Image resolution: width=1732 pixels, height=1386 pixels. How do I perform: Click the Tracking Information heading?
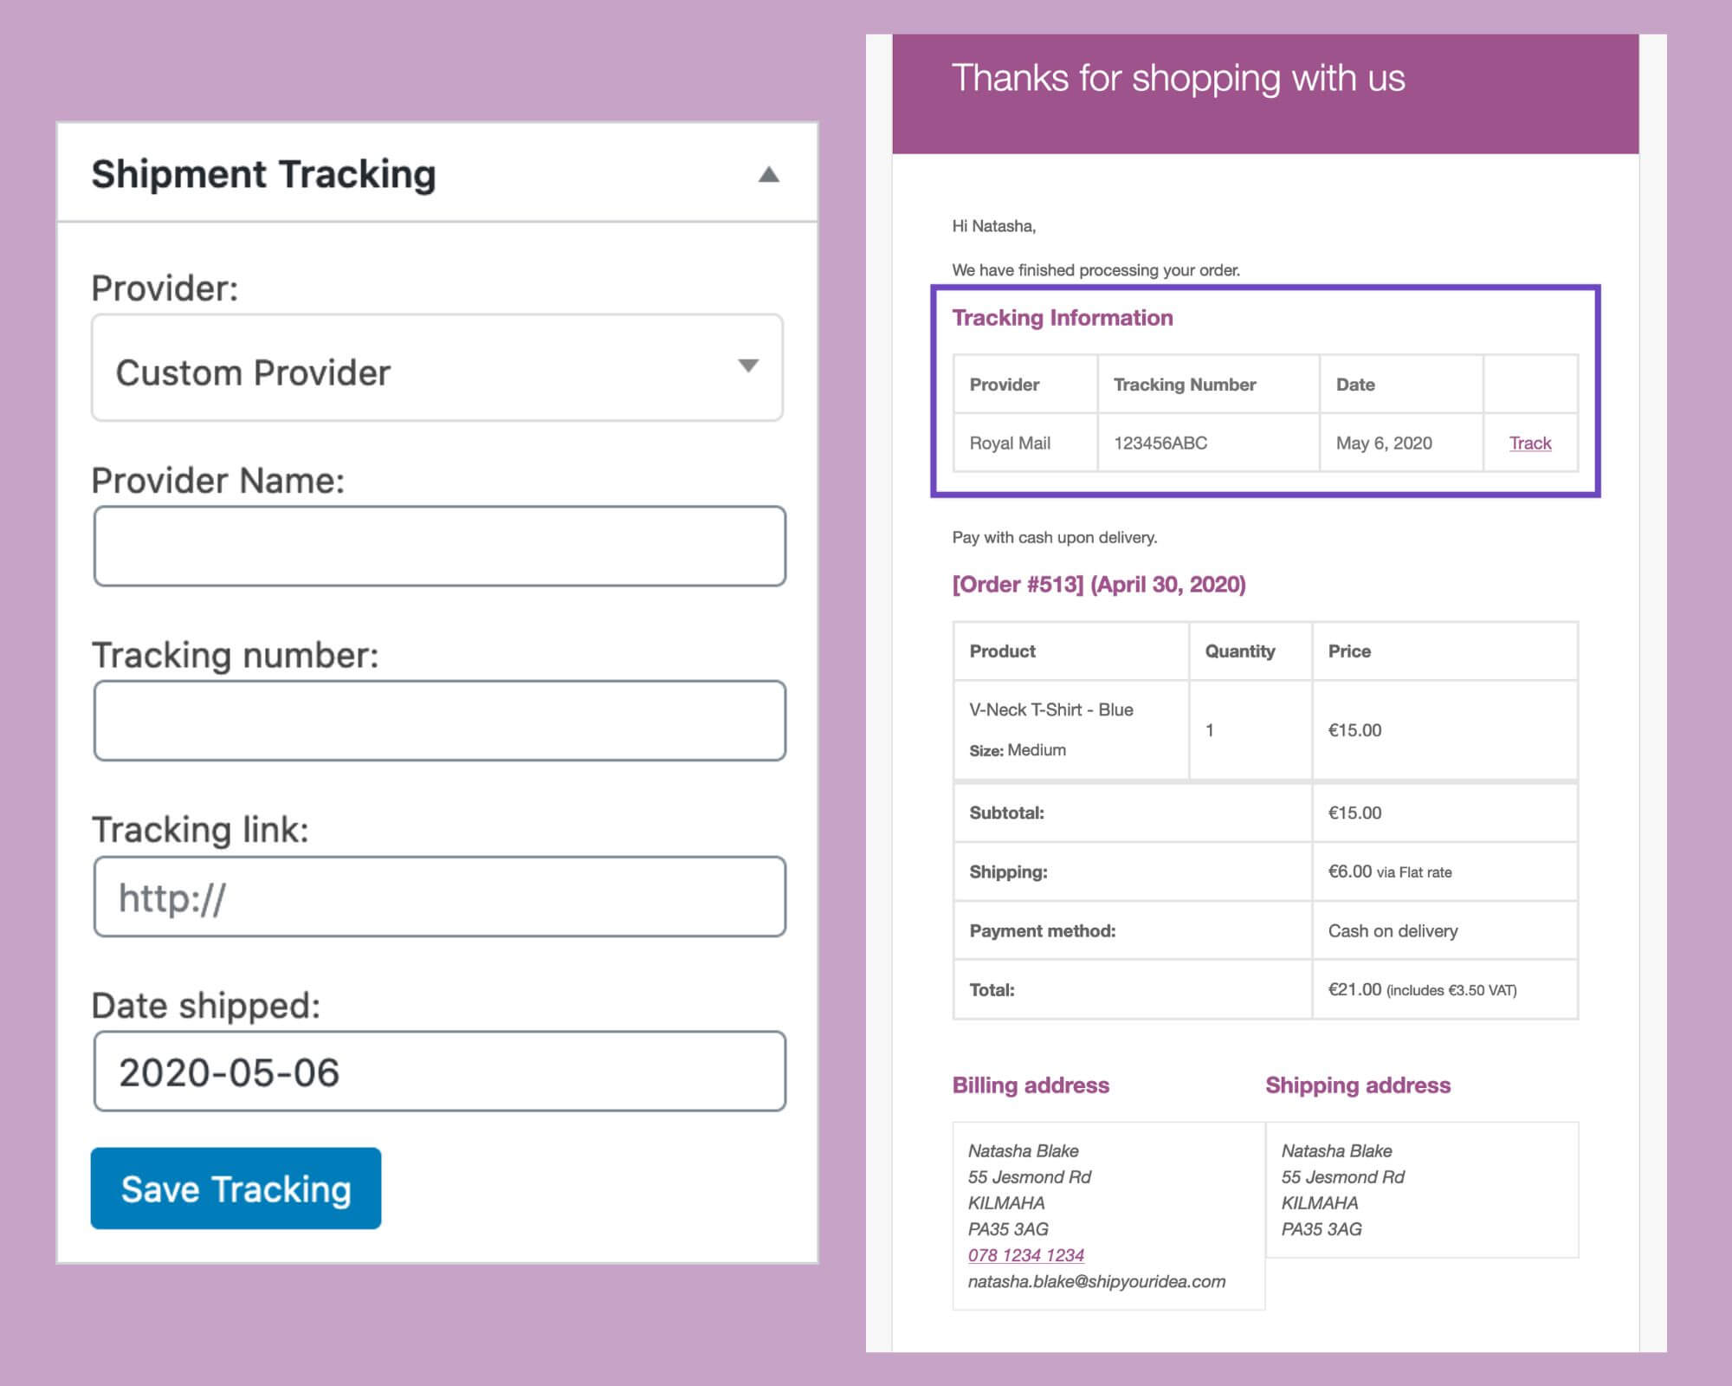coord(1063,318)
